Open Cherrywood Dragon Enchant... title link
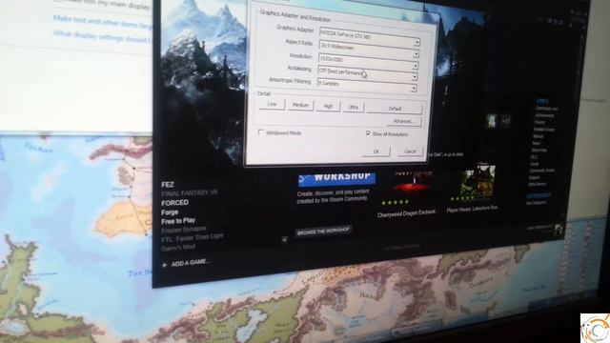The image size is (610, 343). click(407, 213)
